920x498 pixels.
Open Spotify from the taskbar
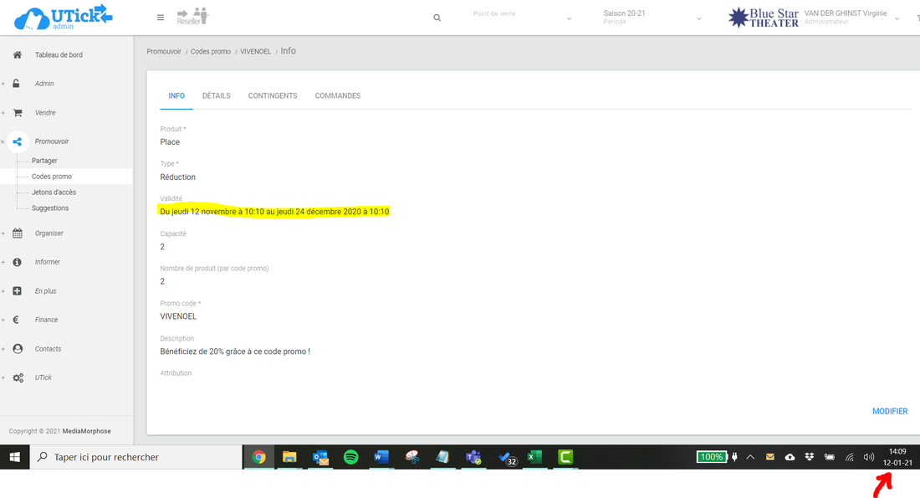coord(351,457)
